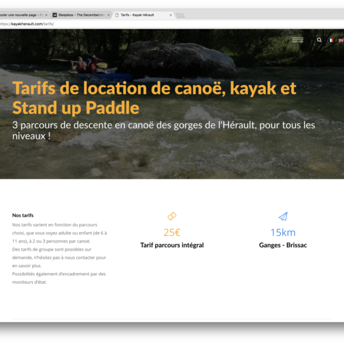Click 'Ganges - Brissac' route label

point(283,245)
